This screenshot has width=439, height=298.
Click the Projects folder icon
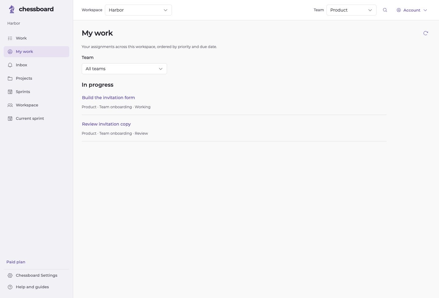coord(10,78)
